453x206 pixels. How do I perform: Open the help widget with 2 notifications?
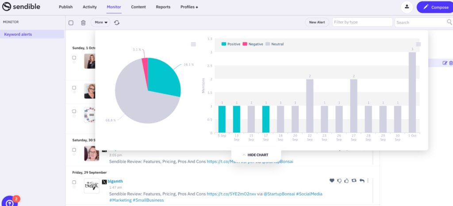click(x=9, y=202)
